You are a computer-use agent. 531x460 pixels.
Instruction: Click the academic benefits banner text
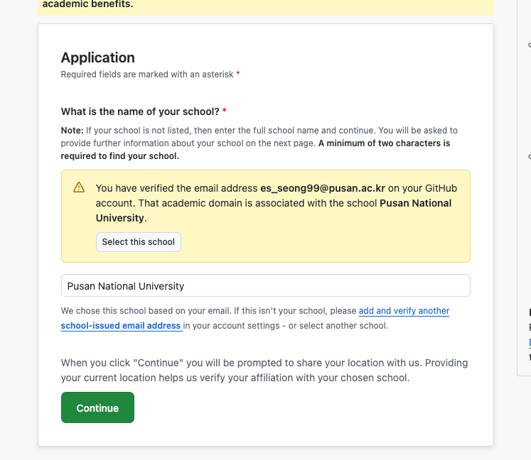[87, 4]
